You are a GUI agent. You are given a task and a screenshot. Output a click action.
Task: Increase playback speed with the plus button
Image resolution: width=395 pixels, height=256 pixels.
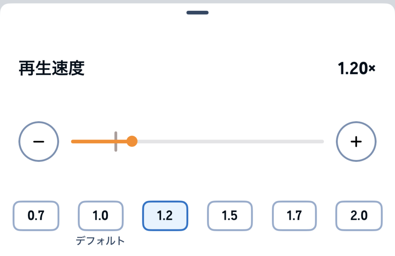tap(356, 141)
